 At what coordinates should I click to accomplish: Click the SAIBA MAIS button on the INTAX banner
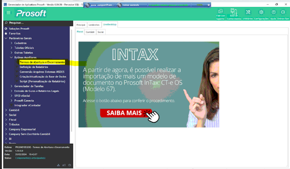click(x=126, y=113)
